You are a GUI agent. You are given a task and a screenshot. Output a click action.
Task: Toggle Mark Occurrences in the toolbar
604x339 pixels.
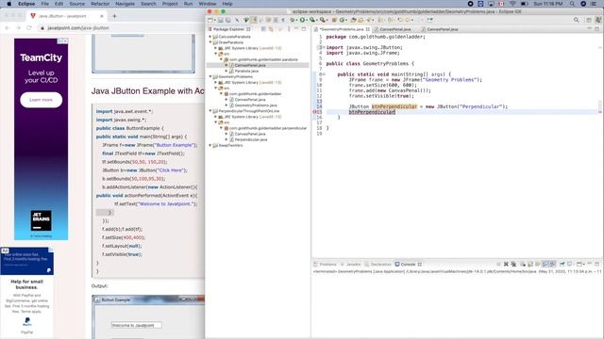pyautogui.click(x=254, y=20)
